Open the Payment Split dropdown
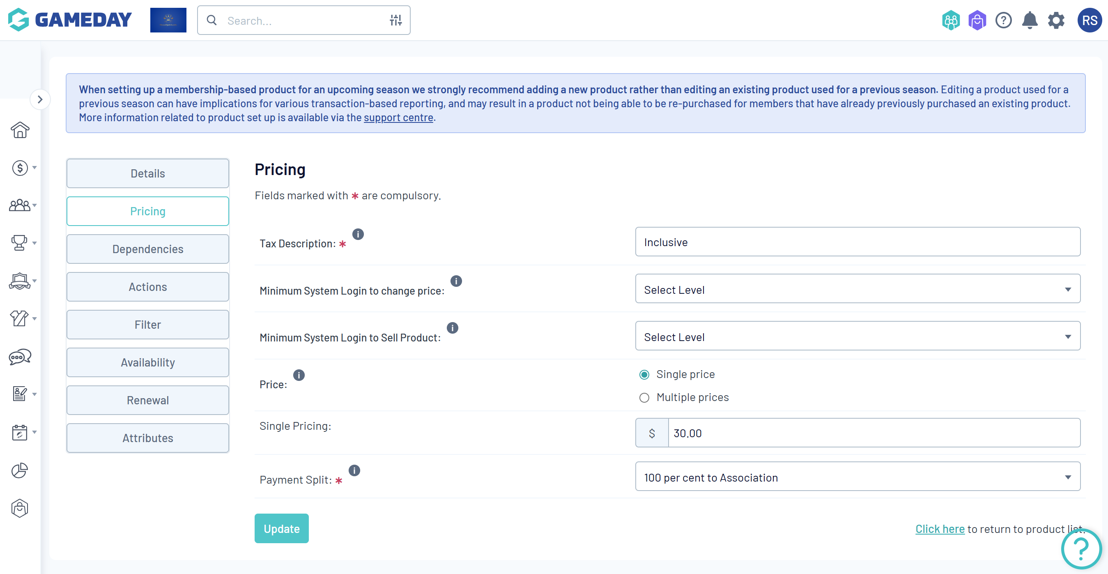The height and width of the screenshot is (574, 1108). tap(857, 477)
